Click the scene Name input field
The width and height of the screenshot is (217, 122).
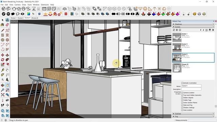191,86
